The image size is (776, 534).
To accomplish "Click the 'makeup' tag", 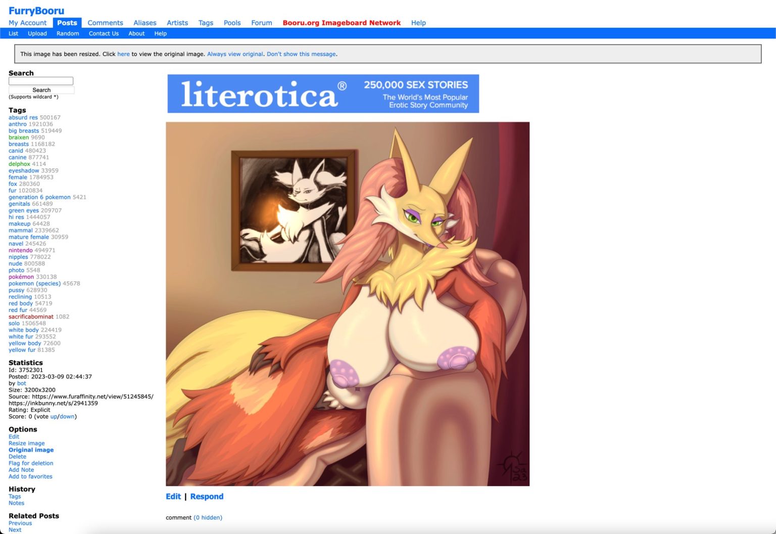I will point(19,224).
